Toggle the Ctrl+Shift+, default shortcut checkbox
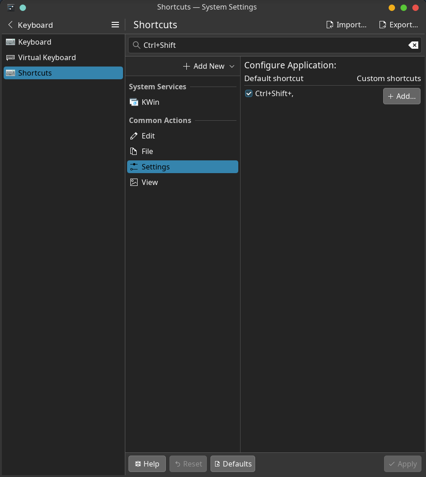 tap(249, 93)
